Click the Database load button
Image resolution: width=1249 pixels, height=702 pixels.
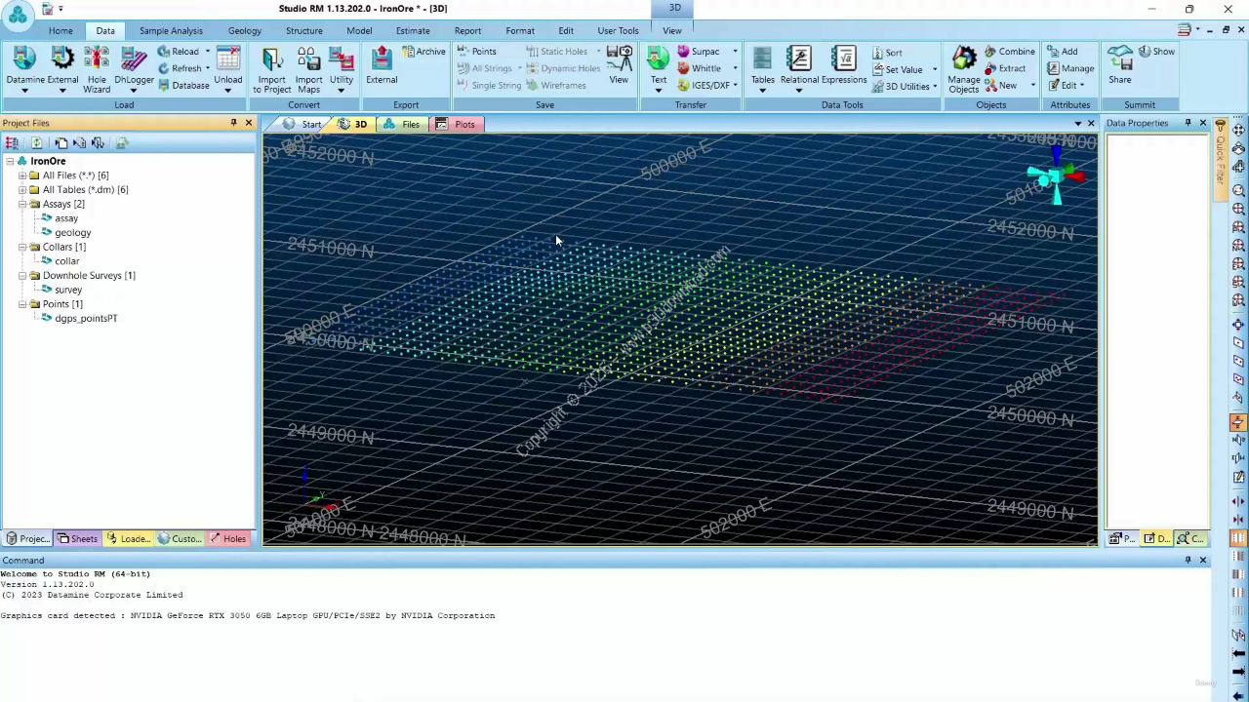coord(183,86)
